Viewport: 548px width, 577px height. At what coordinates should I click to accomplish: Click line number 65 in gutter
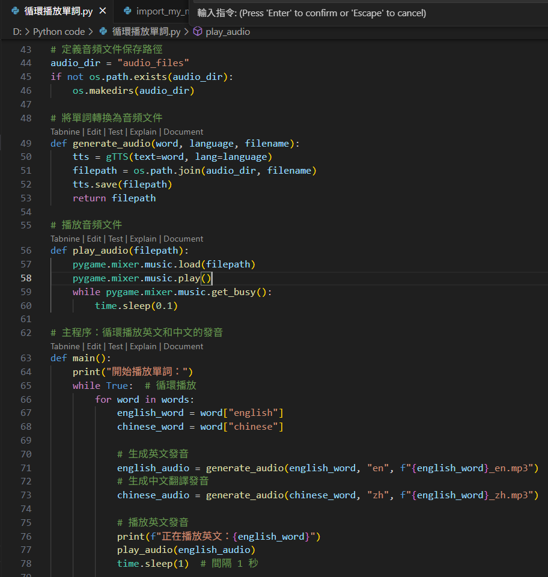coord(26,386)
